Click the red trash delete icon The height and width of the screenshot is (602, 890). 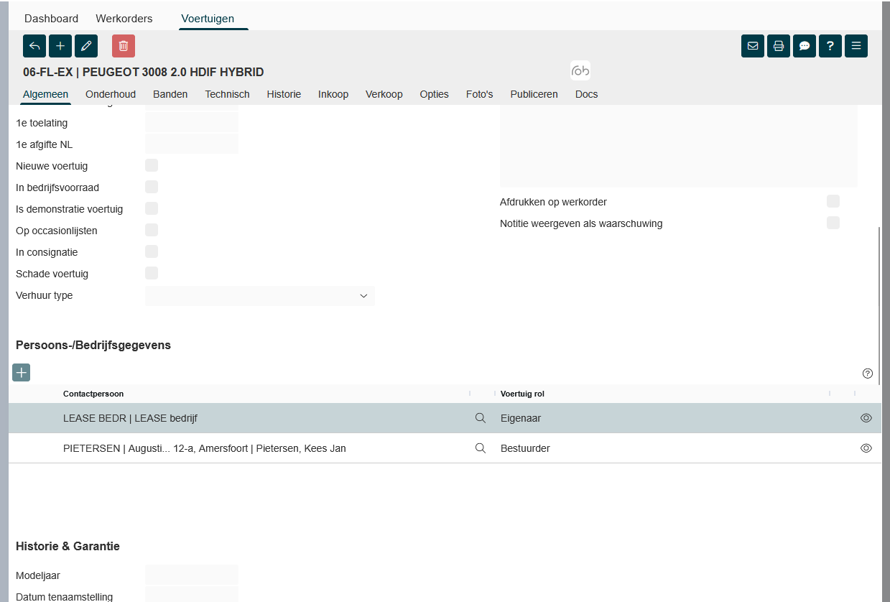pyautogui.click(x=124, y=46)
